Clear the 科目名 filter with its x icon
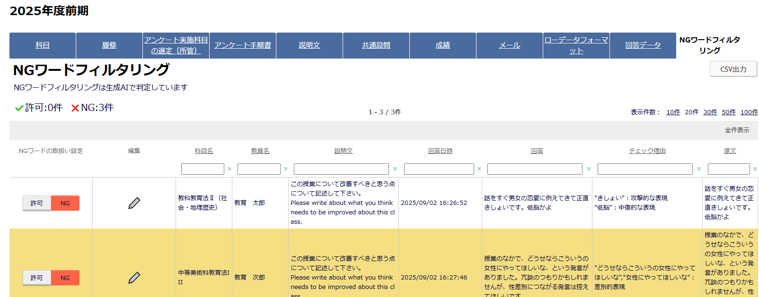 (229, 169)
